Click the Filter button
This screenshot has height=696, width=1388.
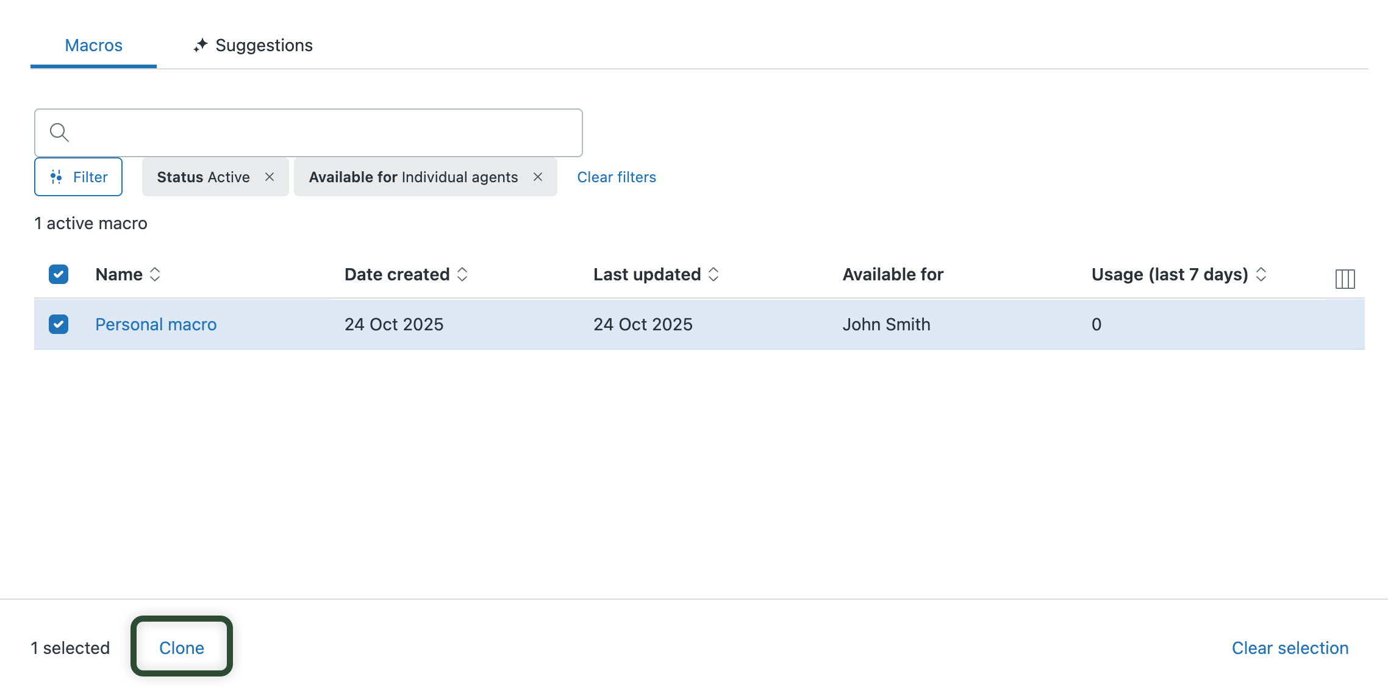(79, 177)
